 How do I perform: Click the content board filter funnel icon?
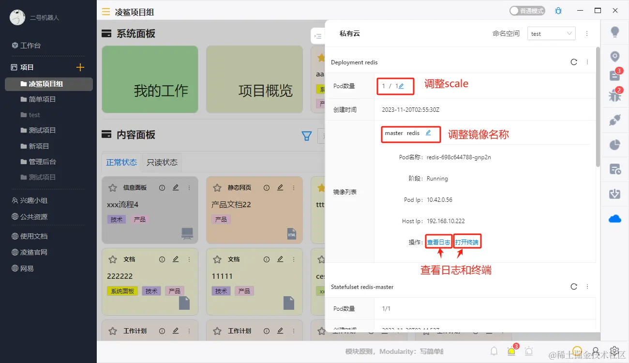[306, 136]
